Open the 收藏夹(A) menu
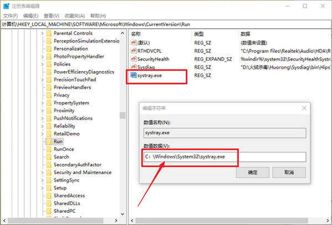 point(75,16)
